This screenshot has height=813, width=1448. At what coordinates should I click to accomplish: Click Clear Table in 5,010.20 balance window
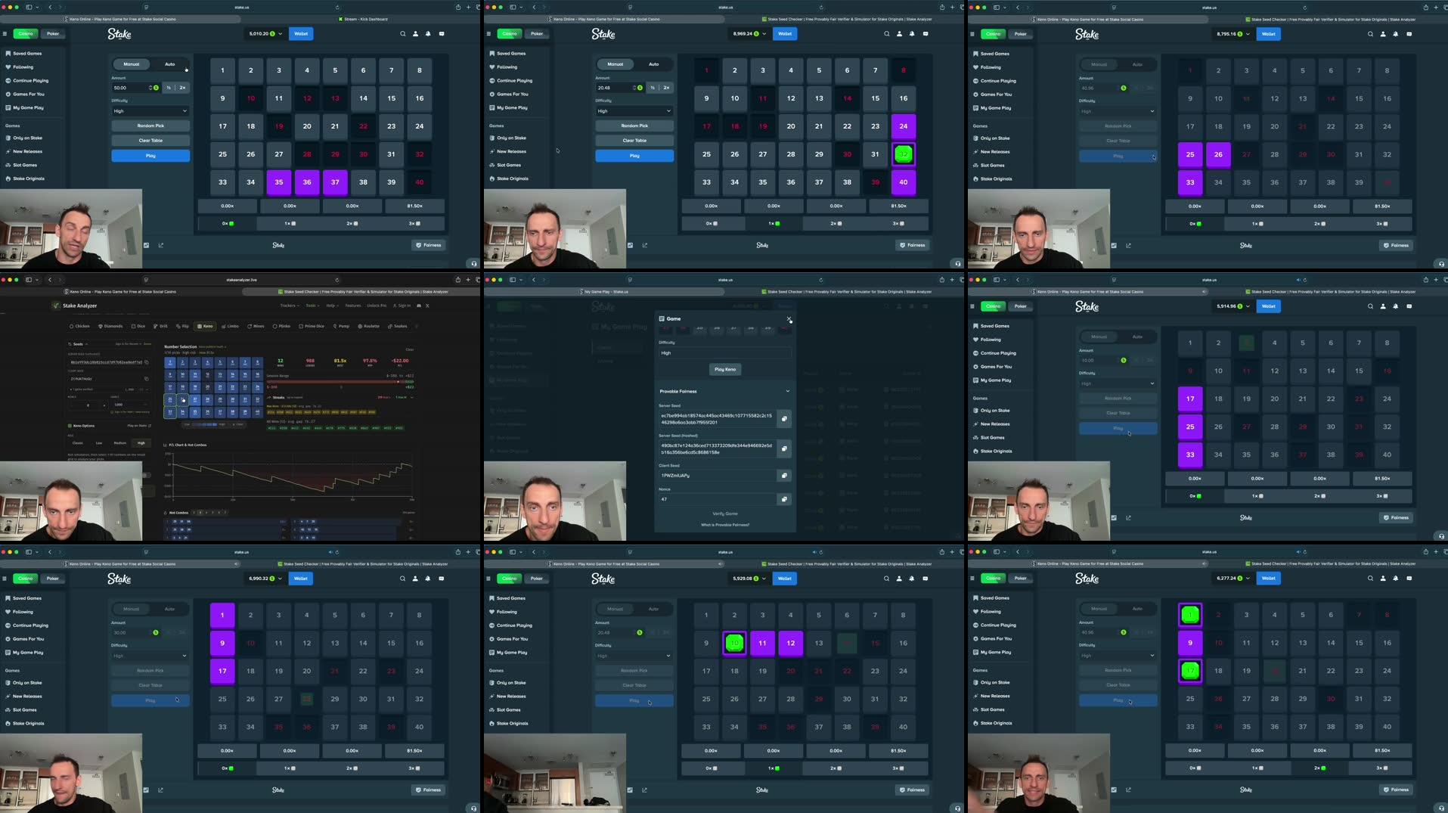point(150,141)
